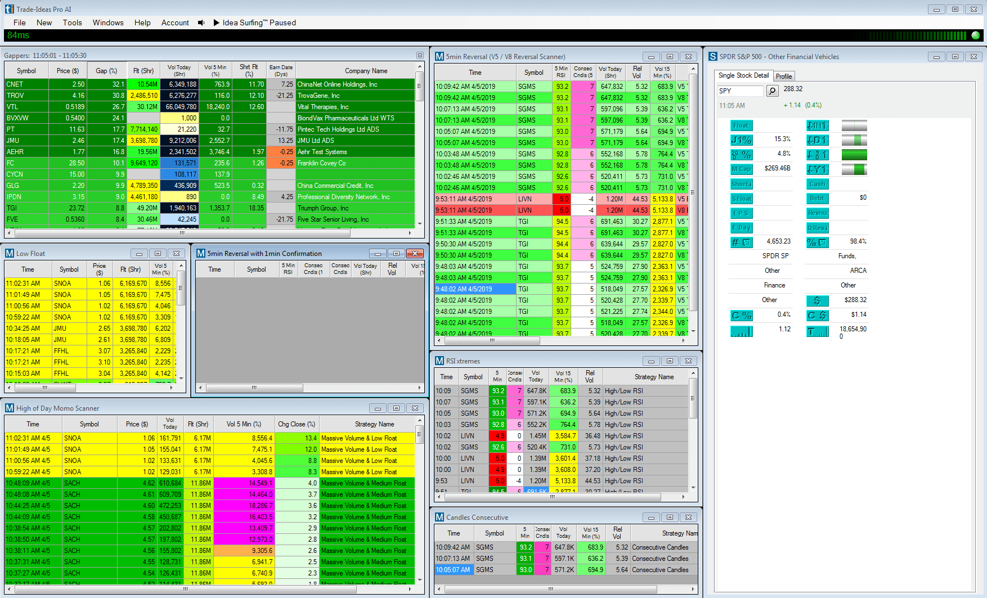The image size is (987, 598).
Task: Click the dollar price icon showing $288.32
Action: (817, 301)
